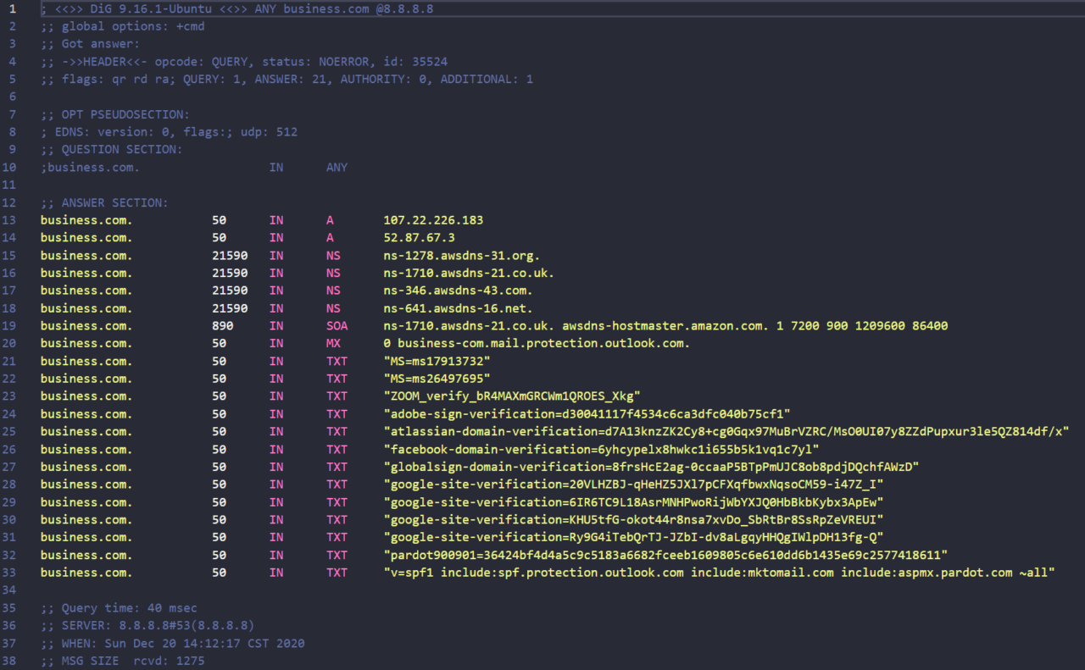Click the ANY type in the question section
This screenshot has width=1085, height=670.
[337, 168]
